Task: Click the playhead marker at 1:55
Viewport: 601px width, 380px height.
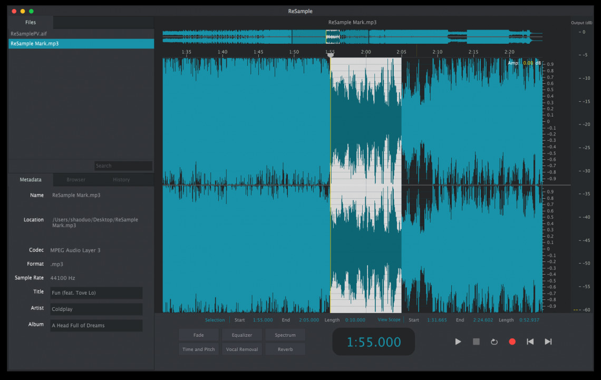Action: point(331,54)
